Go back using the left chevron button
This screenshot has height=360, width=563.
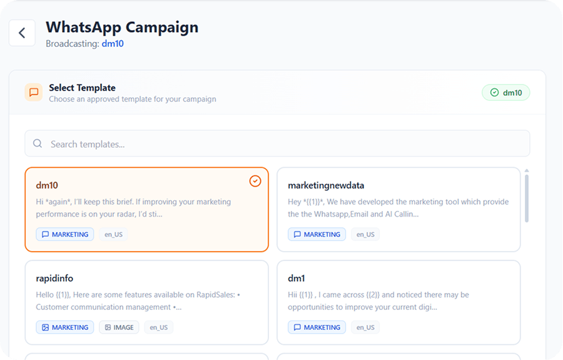tap(22, 33)
